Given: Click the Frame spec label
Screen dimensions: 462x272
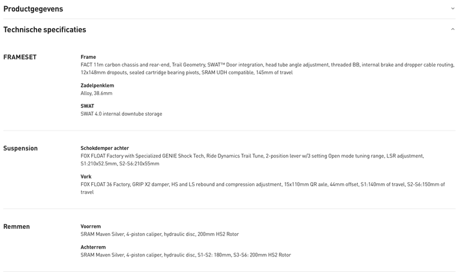Looking at the screenshot, I should (88, 57).
